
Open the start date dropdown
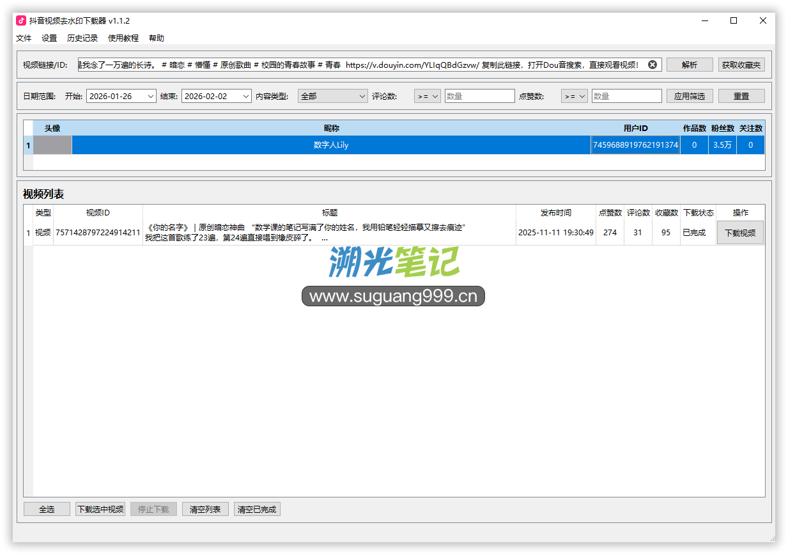tap(150, 96)
